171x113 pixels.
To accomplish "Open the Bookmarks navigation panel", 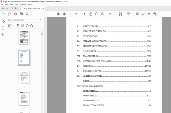I will tap(3, 28).
